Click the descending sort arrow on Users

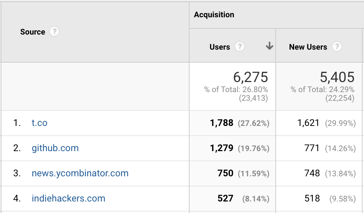(269, 46)
